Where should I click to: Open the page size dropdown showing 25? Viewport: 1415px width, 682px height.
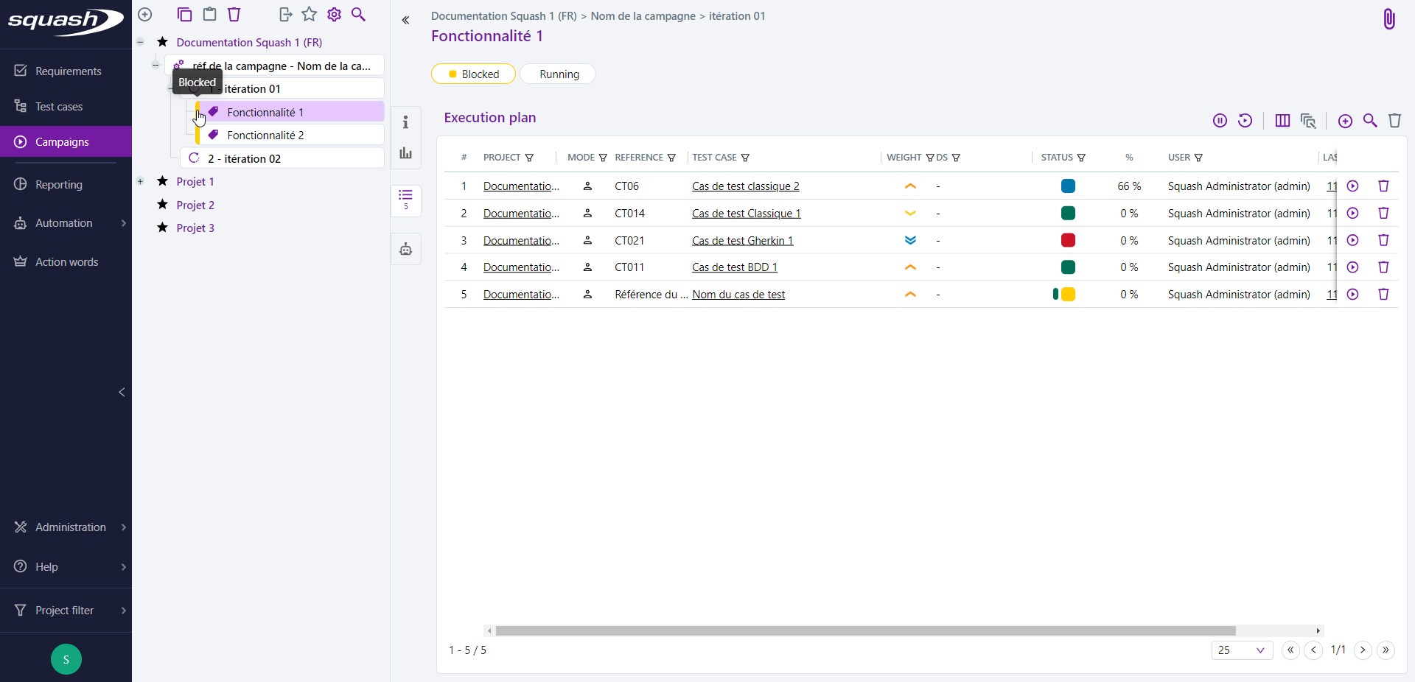click(x=1241, y=650)
